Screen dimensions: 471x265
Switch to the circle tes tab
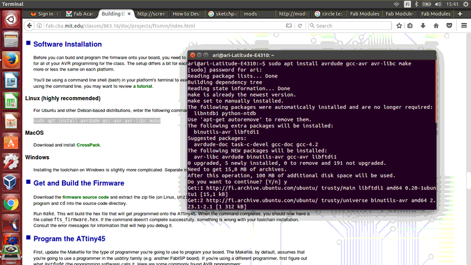pyautogui.click(x=329, y=14)
